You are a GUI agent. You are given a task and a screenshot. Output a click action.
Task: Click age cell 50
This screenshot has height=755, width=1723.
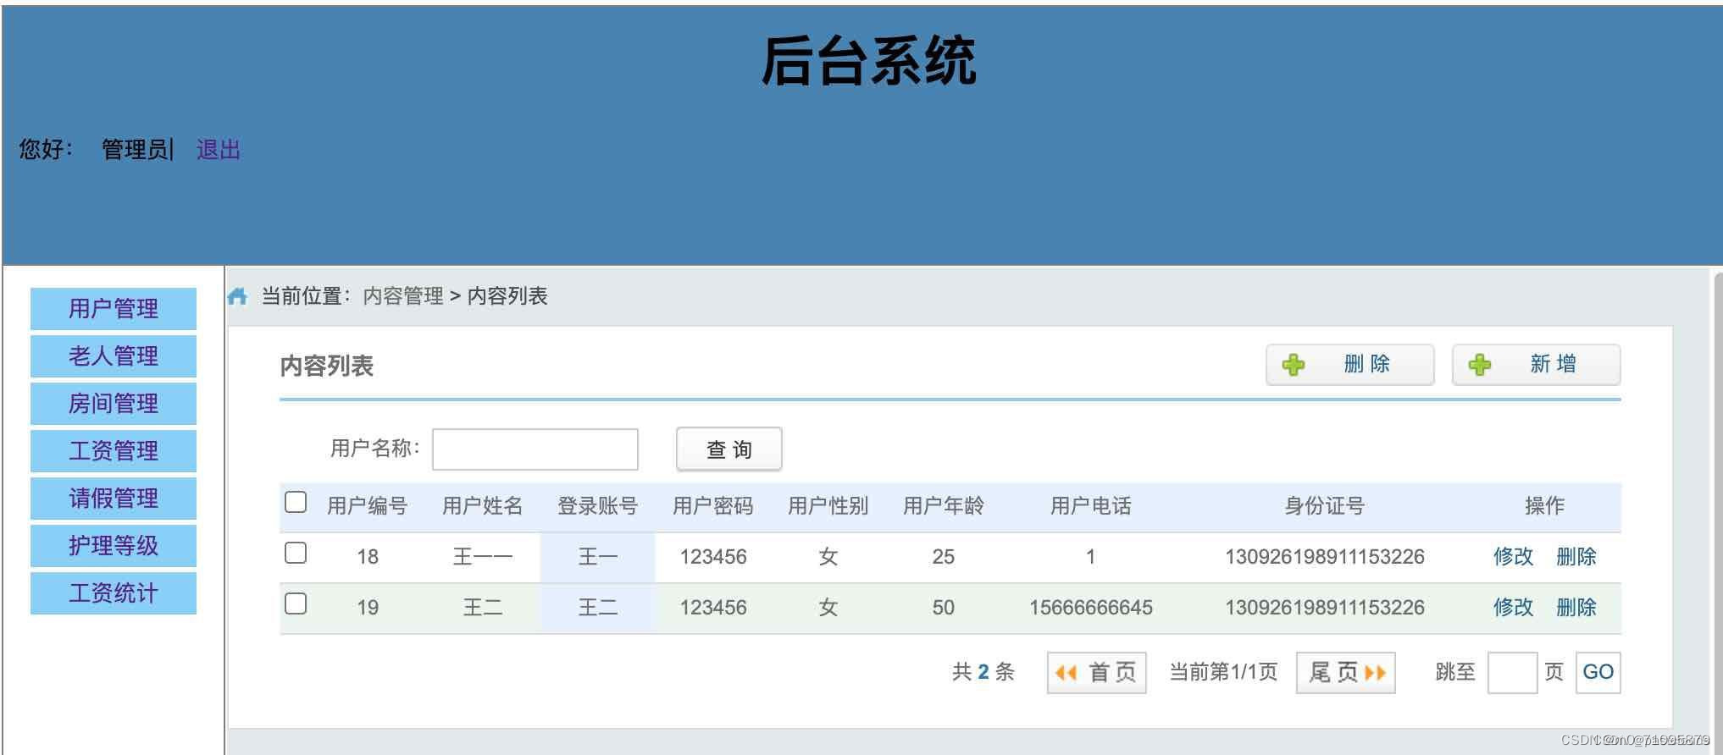coord(944,608)
